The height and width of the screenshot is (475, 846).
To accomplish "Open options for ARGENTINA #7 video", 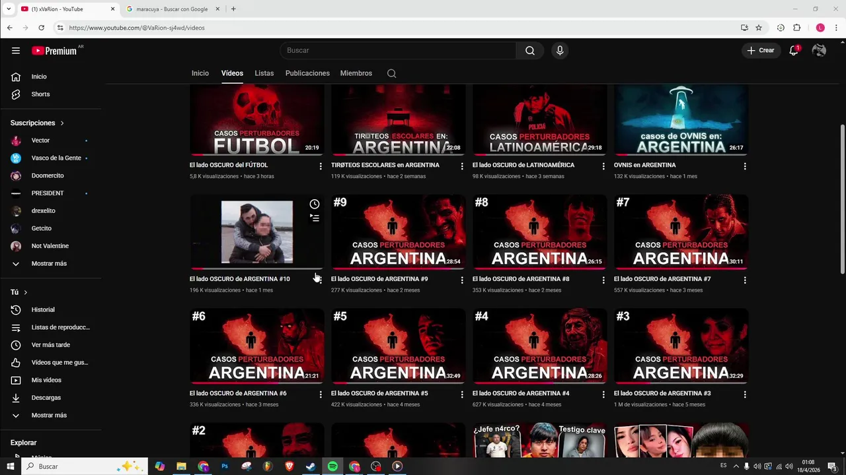I will (x=745, y=280).
